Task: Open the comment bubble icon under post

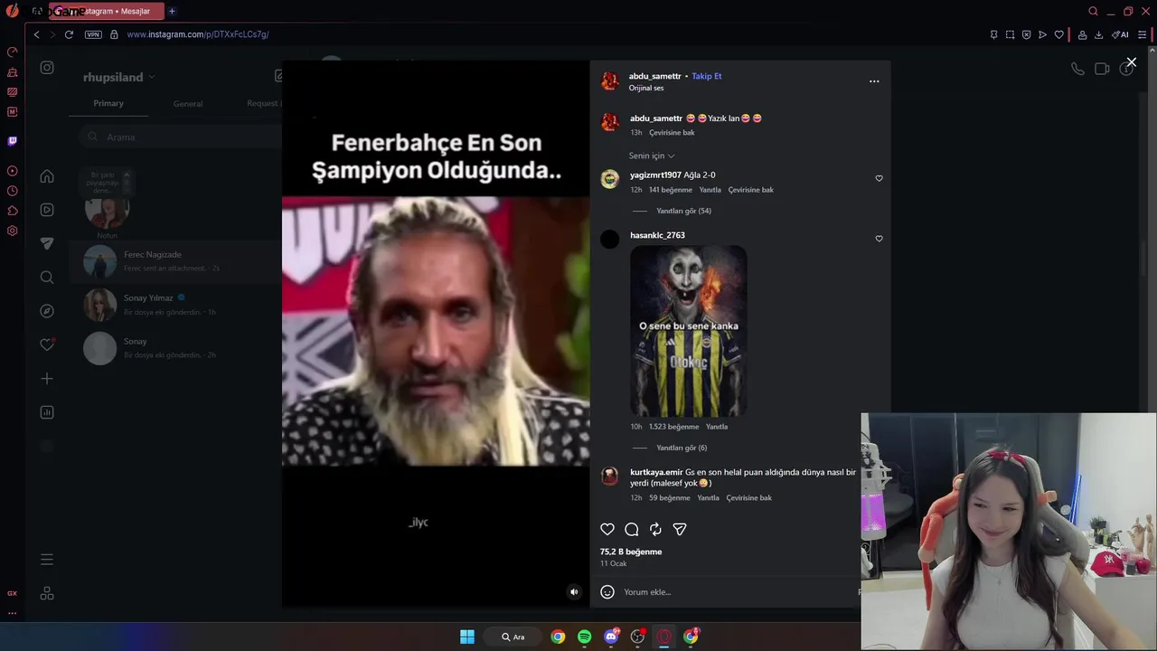Action: (632, 530)
